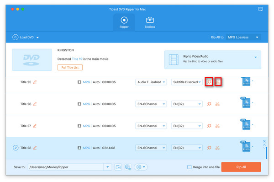Toggle the hardware acceleration icon
Screen dimensions: 274x182
128,167
